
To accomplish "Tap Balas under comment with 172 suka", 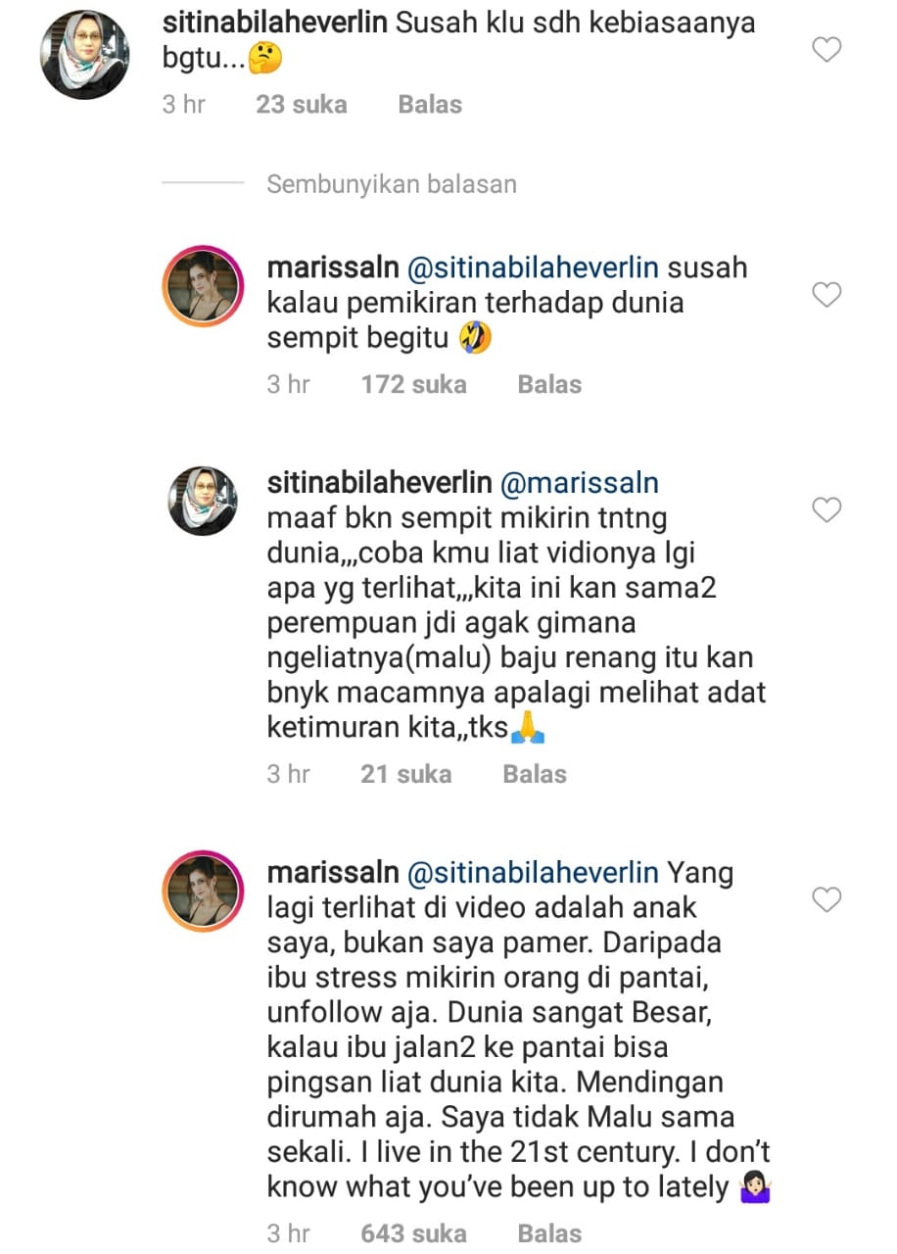I will tap(549, 384).
